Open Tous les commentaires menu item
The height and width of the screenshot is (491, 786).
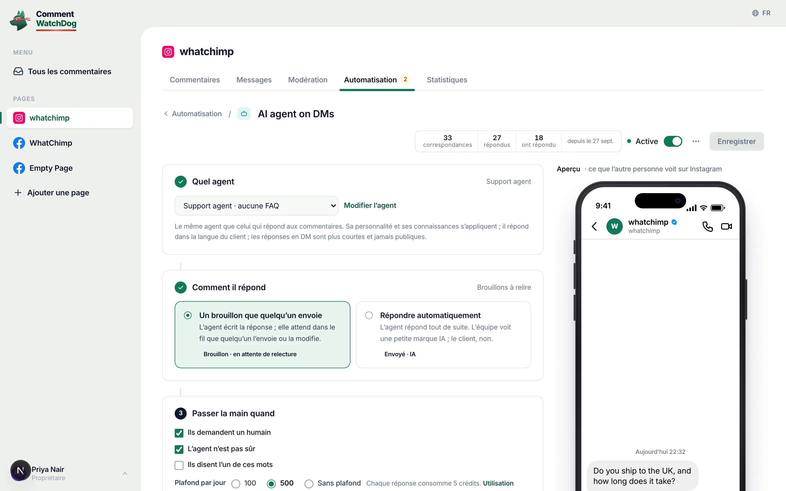tap(70, 71)
